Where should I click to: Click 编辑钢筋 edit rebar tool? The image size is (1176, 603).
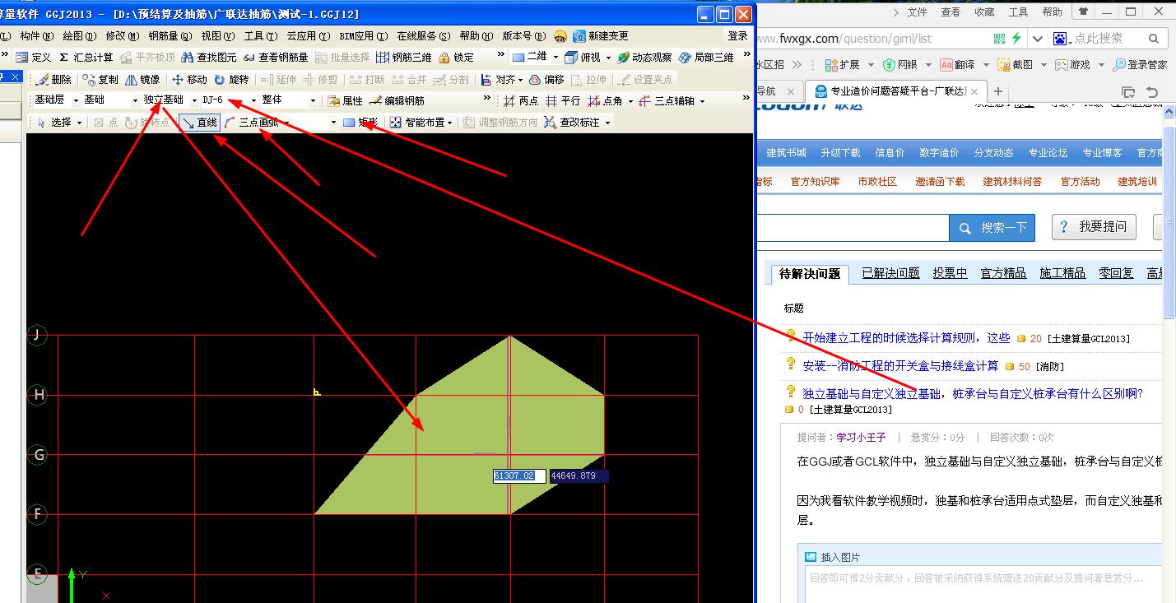[x=397, y=100]
